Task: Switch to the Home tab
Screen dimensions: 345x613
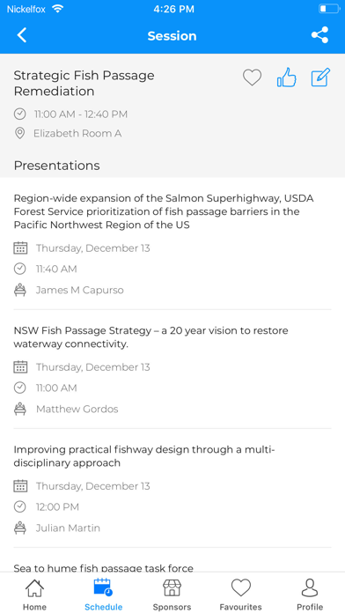Action: (34, 595)
